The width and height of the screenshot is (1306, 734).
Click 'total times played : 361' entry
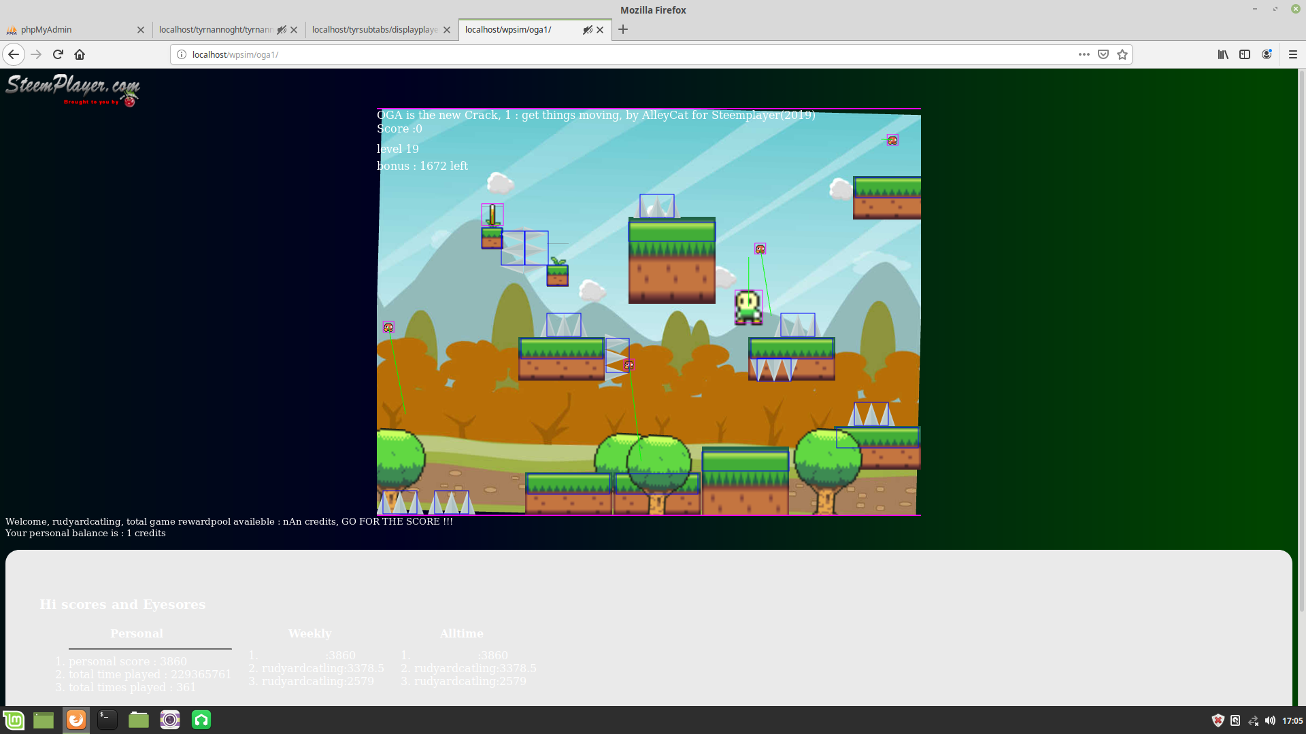(132, 687)
